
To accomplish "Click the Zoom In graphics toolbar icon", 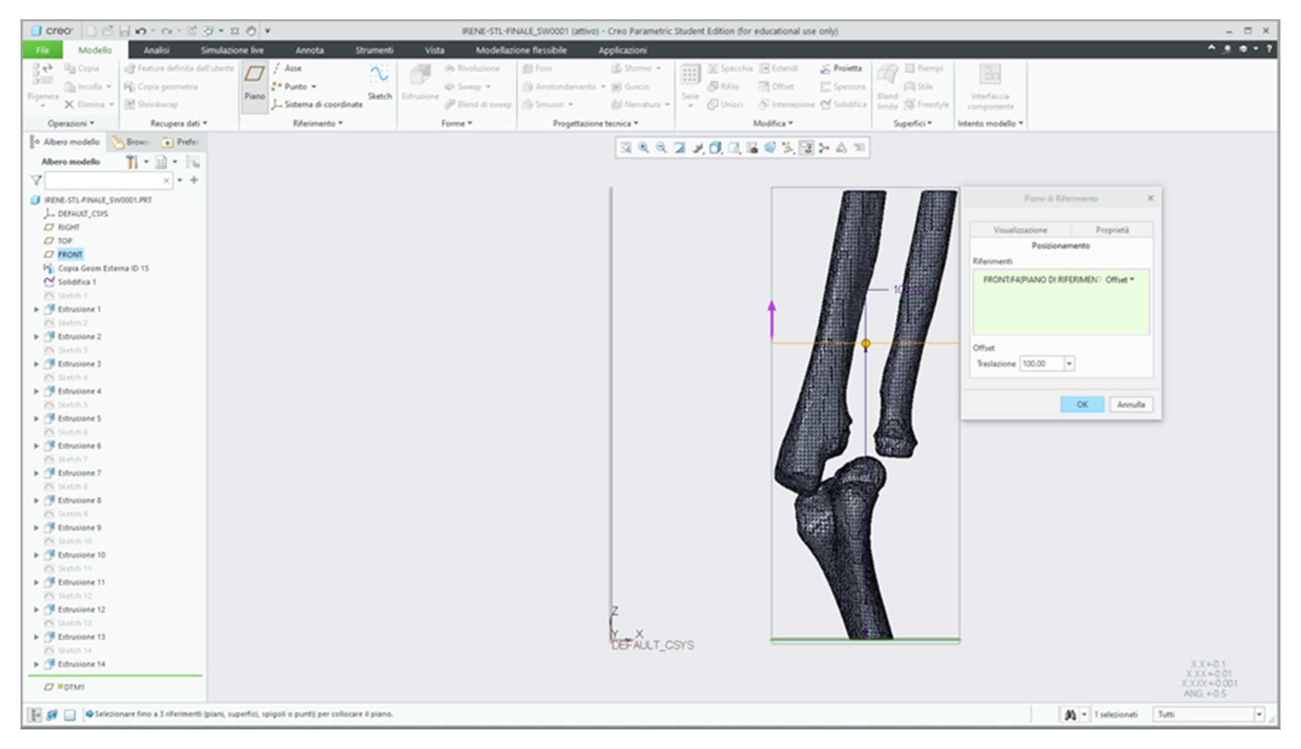I will point(643,148).
